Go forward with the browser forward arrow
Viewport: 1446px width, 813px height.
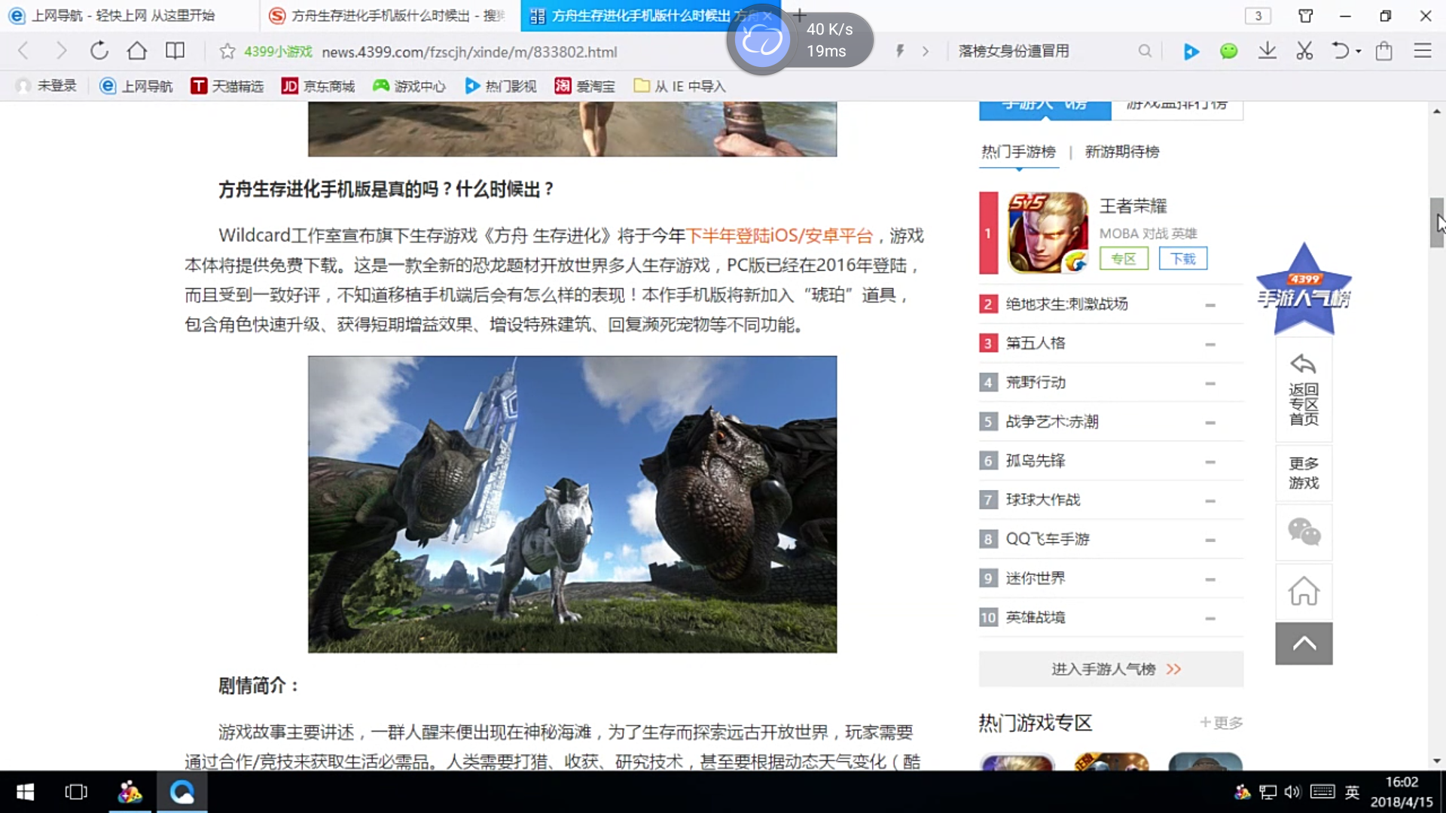coord(62,51)
